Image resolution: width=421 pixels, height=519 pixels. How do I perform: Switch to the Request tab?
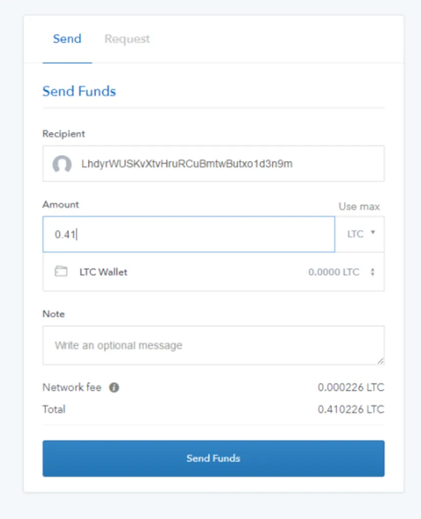point(127,39)
